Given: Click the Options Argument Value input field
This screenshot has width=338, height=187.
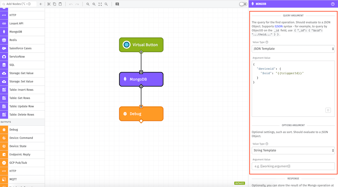Looking at the screenshot, I should [293, 166].
